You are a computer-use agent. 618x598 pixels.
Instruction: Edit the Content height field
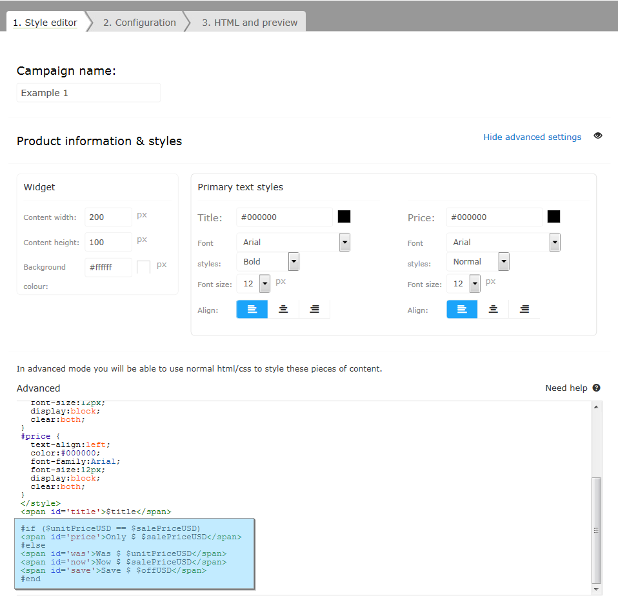(x=108, y=242)
